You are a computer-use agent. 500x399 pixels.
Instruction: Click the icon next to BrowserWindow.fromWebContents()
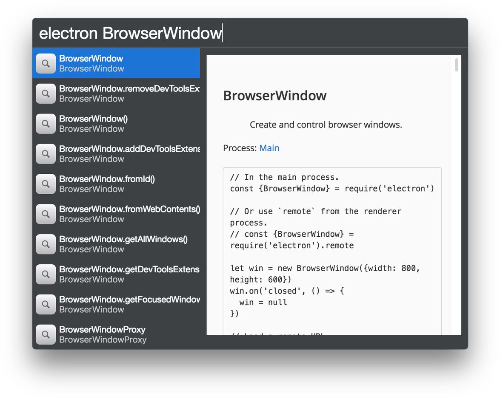pyautogui.click(x=46, y=214)
